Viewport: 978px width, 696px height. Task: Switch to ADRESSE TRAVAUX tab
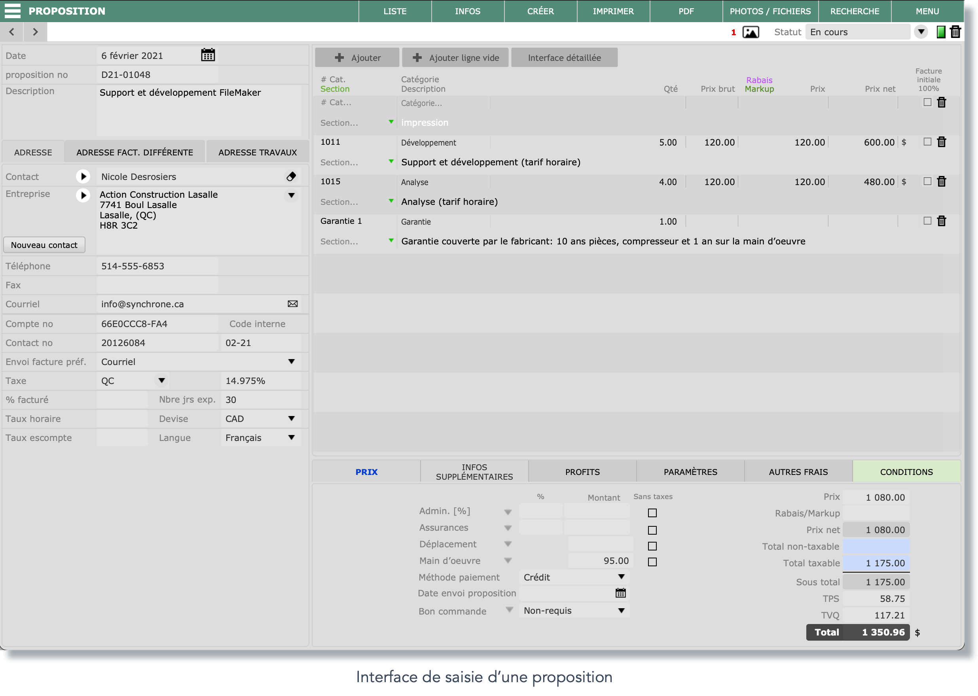[x=257, y=152]
